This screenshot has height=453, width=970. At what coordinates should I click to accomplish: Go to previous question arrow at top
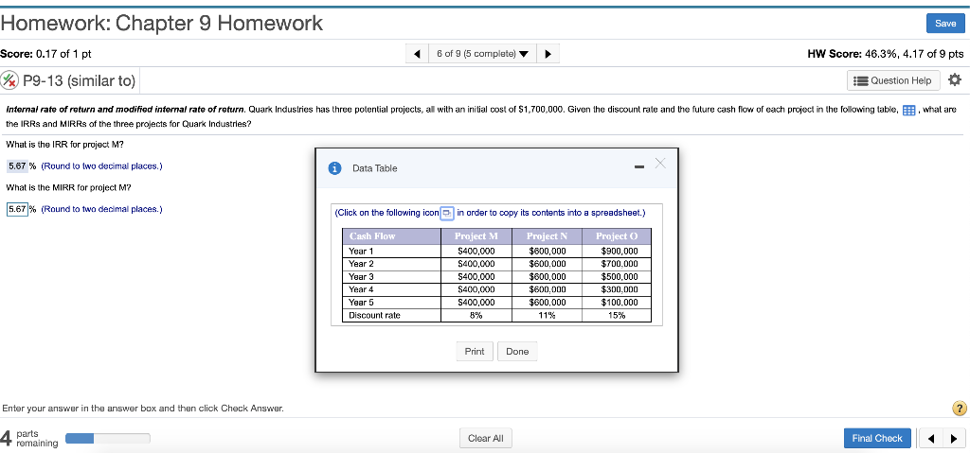click(x=417, y=54)
